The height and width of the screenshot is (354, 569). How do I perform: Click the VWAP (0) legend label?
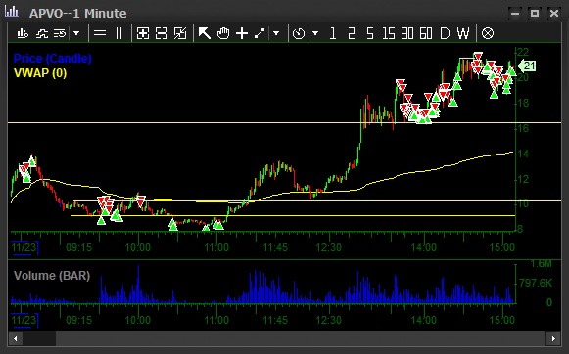pyautogui.click(x=40, y=73)
